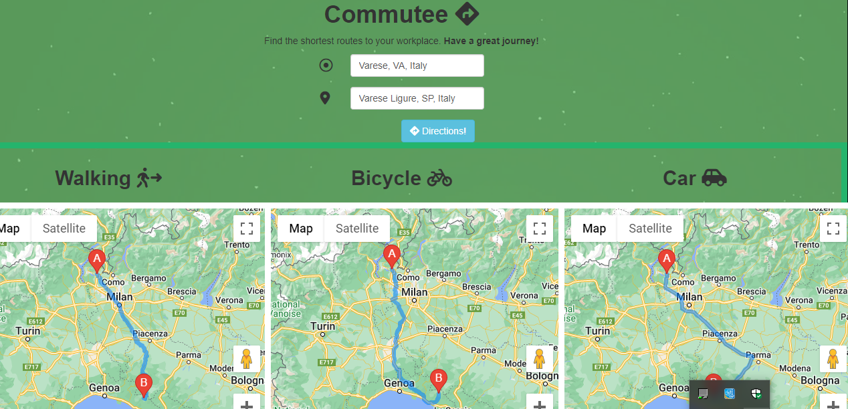Click the destination map pin icon
The image size is (848, 409).
[325, 98]
